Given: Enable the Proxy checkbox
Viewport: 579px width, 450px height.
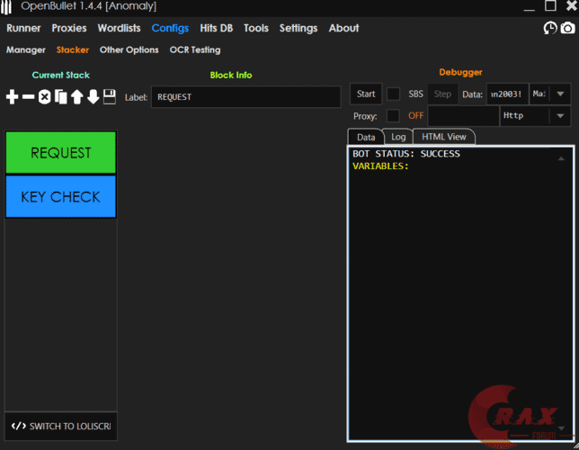Looking at the screenshot, I should tap(393, 116).
